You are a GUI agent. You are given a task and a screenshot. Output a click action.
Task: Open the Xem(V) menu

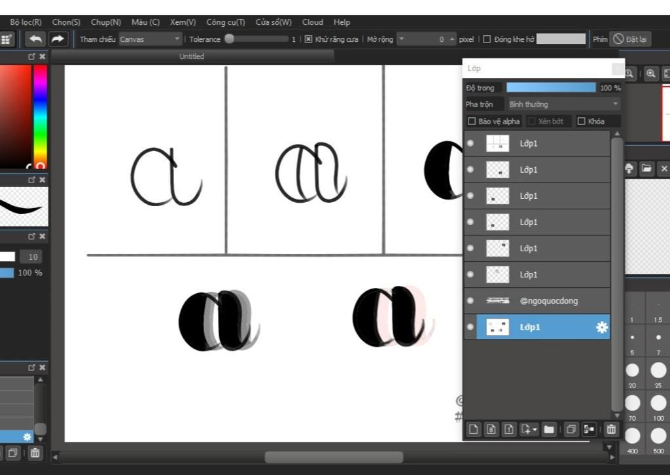coord(183,22)
